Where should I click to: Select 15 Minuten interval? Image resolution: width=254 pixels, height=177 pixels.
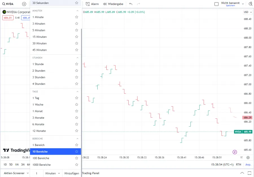point(40,37)
